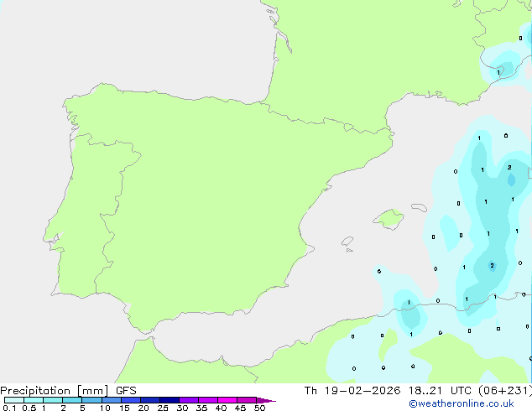Select the legend label '20'
The width and height of the screenshot is (532, 411).
pyautogui.click(x=143, y=408)
